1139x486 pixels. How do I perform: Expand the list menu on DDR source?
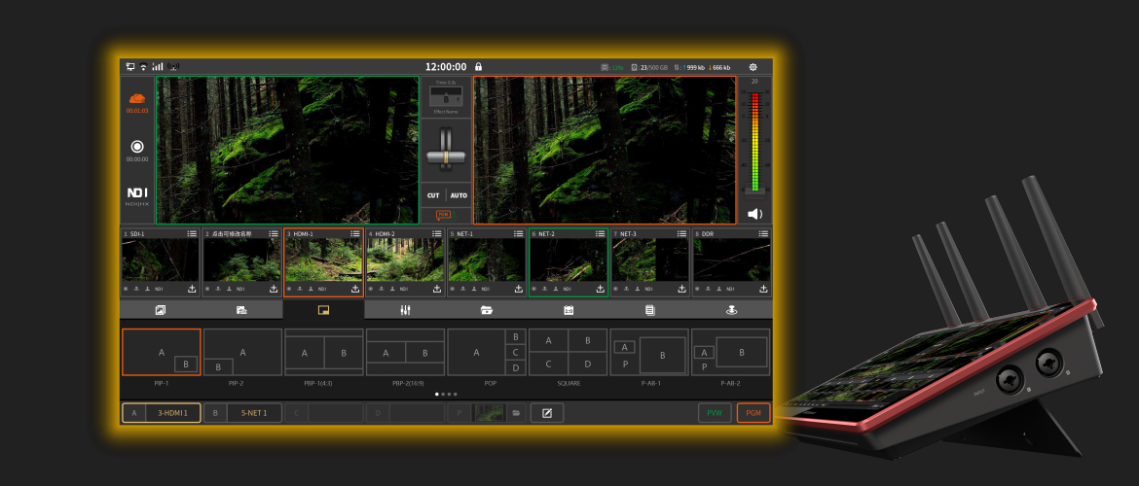pos(764,234)
